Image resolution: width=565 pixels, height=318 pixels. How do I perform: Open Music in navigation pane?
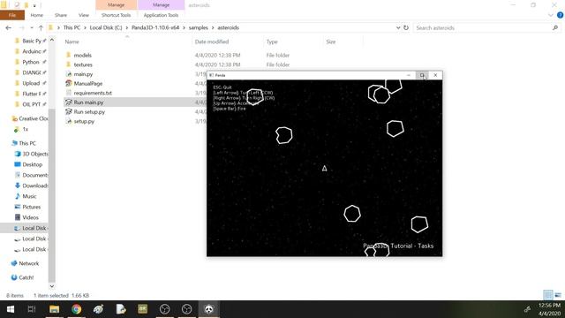pyautogui.click(x=26, y=196)
